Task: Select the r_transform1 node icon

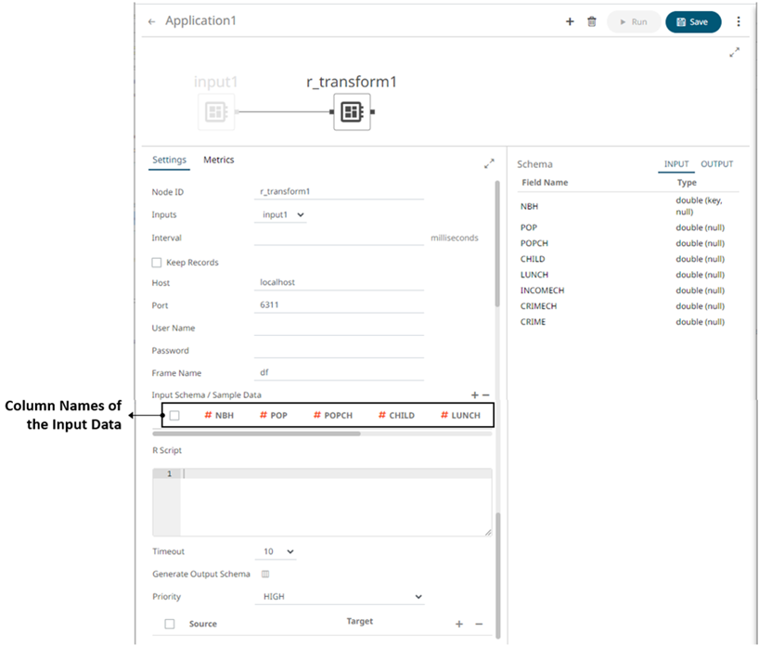Action: tap(352, 112)
